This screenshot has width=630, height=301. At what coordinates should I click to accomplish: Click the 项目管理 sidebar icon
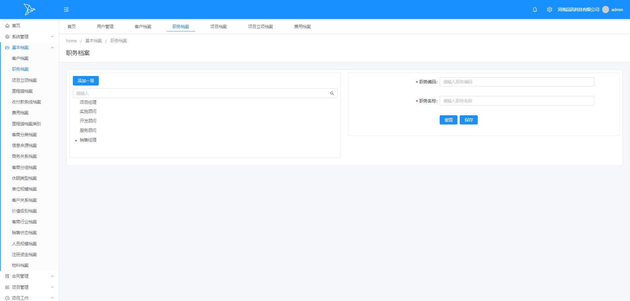click(x=7, y=287)
